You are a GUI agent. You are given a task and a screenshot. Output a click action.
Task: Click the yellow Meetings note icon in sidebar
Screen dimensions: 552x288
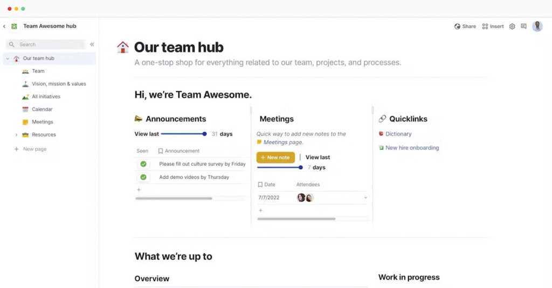pyautogui.click(x=25, y=122)
